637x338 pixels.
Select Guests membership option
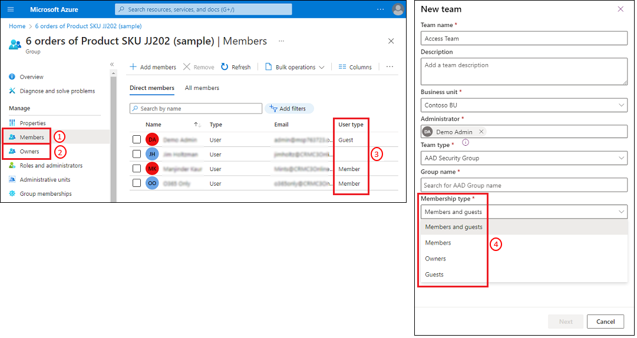tap(524, 275)
